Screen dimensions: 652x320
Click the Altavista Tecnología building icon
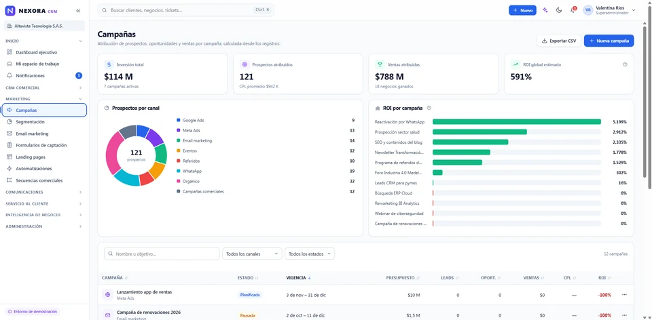10,26
